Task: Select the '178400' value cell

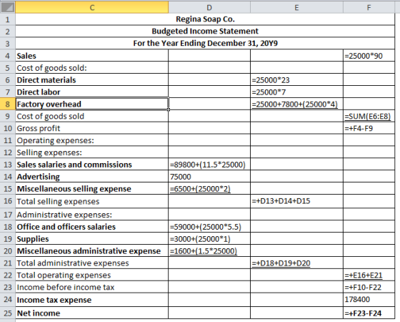Action: tap(369, 300)
